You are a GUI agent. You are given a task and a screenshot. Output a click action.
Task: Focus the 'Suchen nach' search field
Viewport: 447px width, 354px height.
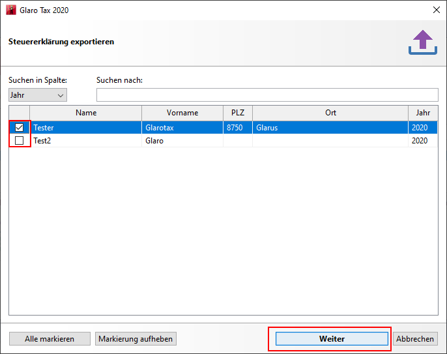click(x=267, y=95)
